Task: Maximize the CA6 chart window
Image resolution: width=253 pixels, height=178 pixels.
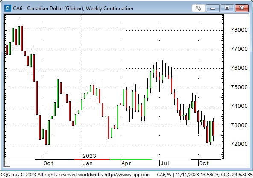Action: tap(227, 8)
